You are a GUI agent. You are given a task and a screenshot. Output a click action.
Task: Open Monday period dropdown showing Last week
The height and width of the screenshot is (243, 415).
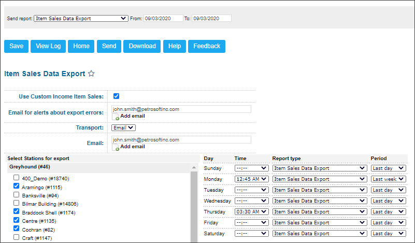389,179
